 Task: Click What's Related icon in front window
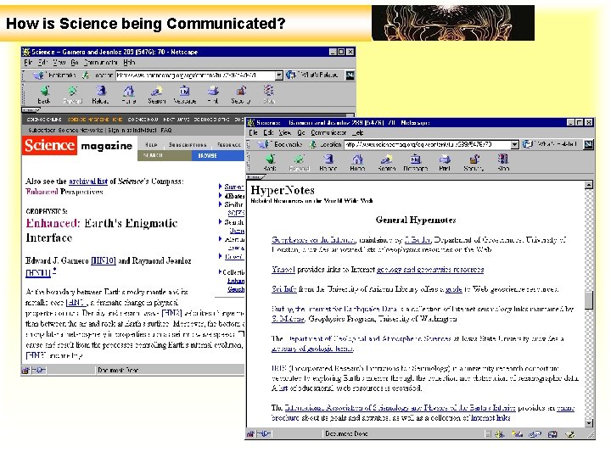click(x=527, y=144)
